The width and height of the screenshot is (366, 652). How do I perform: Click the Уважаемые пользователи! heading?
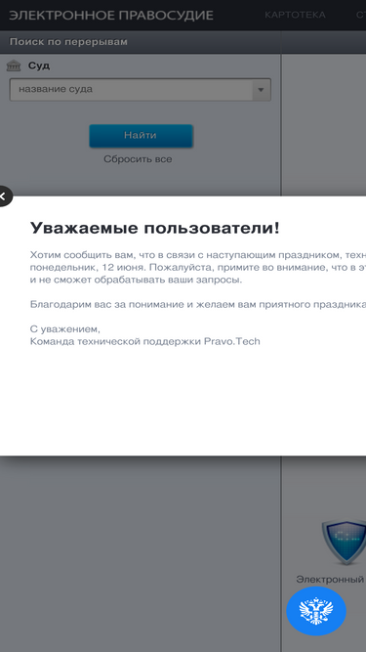pos(155,228)
